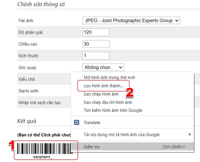
Task: Click the 'Độ phân giải' label
Action: point(31,32)
